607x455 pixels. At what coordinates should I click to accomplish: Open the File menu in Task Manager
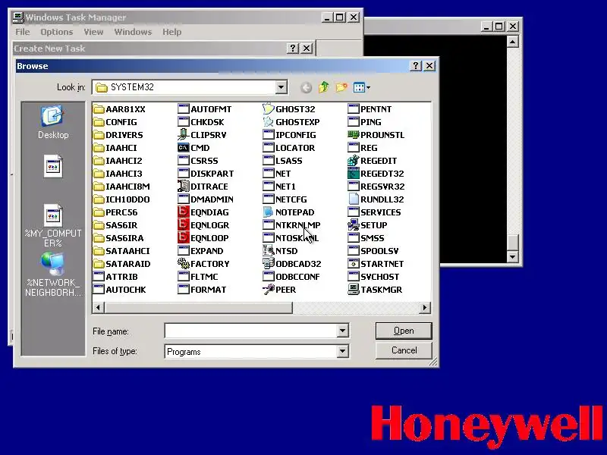[x=23, y=32]
